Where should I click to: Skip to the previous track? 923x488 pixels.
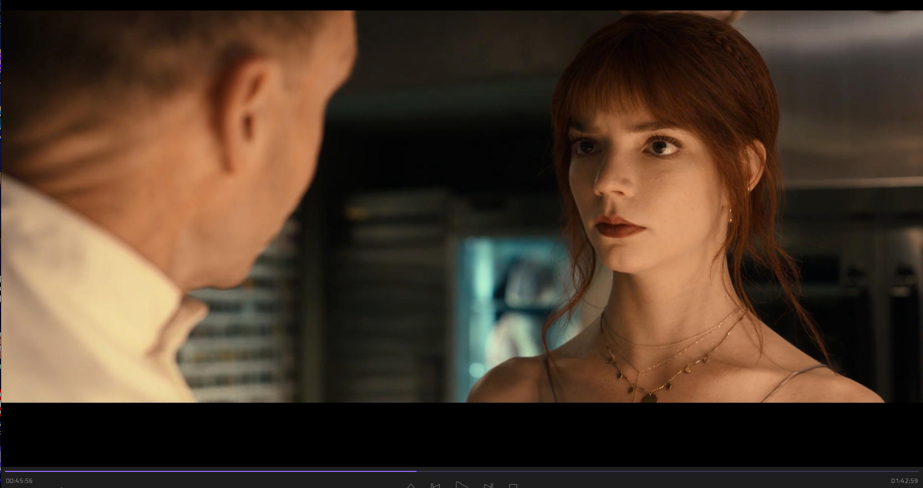[x=435, y=486]
